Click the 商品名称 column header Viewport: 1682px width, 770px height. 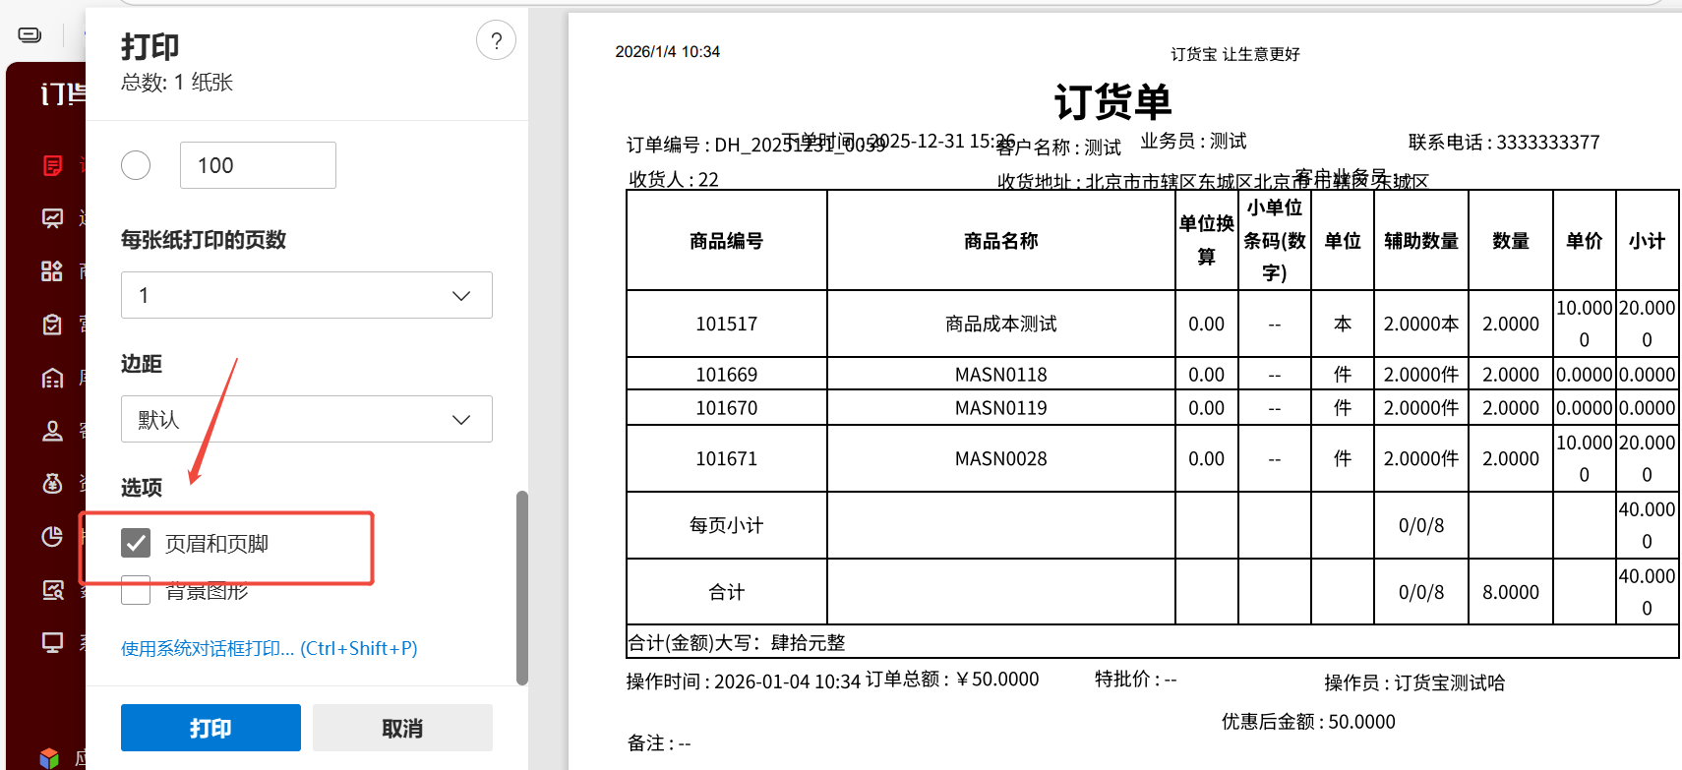click(1001, 241)
